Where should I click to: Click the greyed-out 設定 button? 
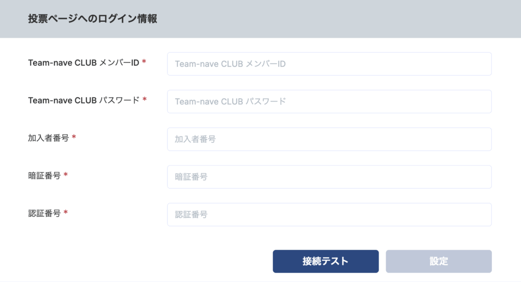pos(439,261)
